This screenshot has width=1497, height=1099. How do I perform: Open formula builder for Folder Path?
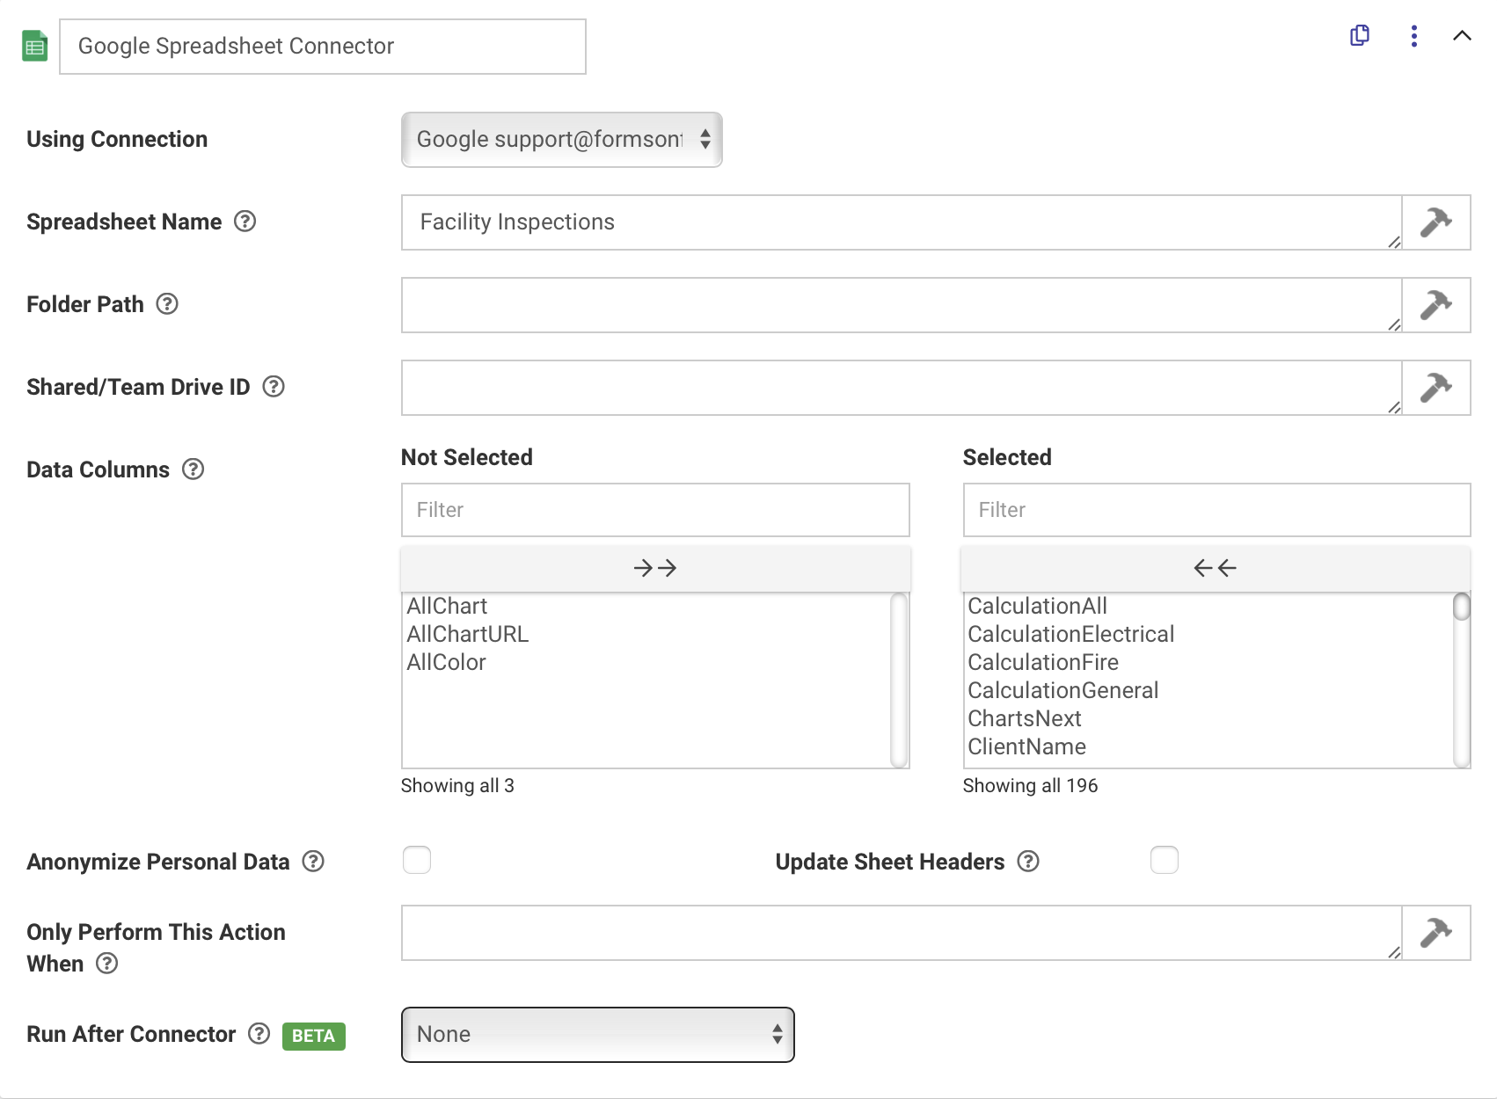tap(1435, 305)
